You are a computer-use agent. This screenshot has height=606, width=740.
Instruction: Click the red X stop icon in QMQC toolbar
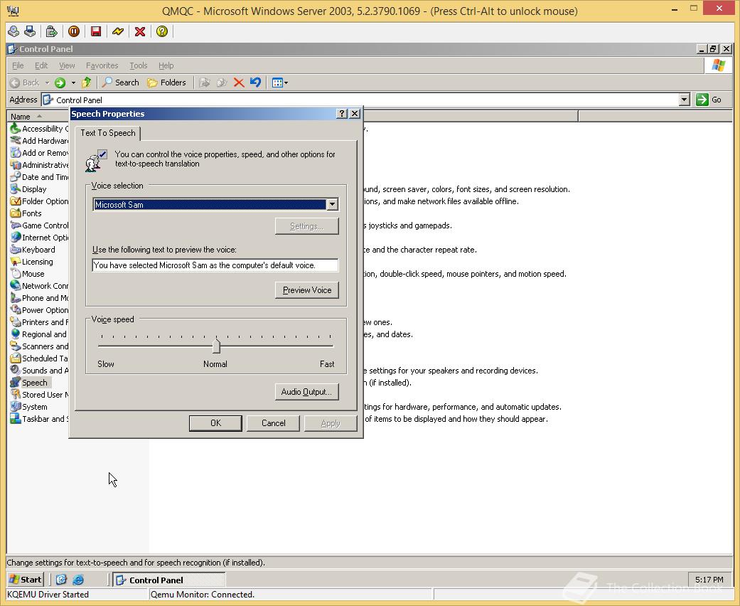[x=140, y=31]
